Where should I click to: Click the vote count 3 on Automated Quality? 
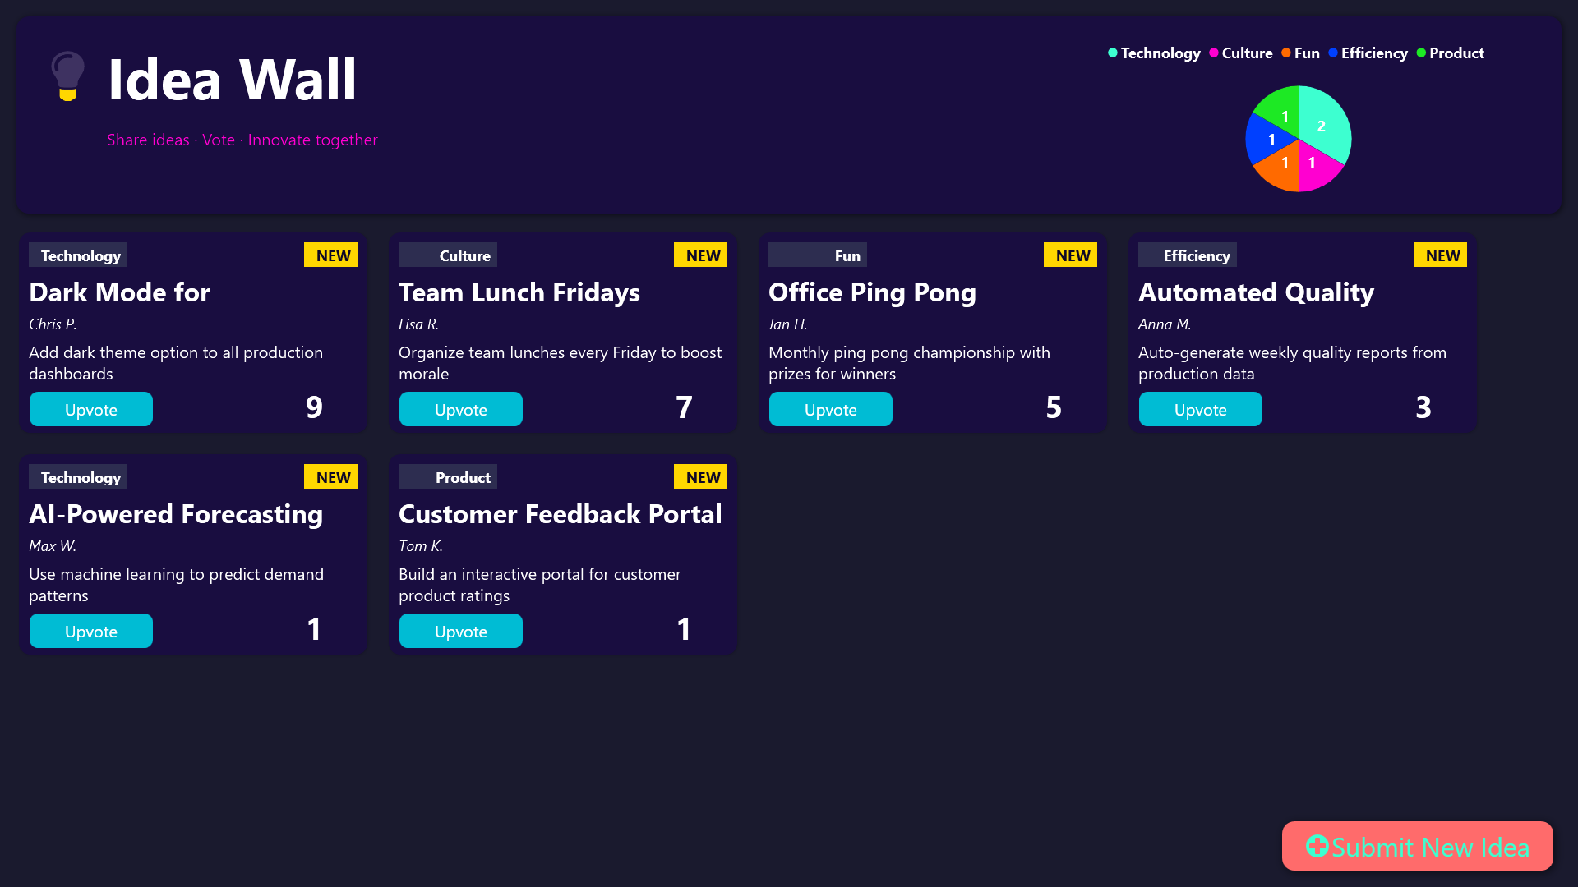pos(1423,407)
